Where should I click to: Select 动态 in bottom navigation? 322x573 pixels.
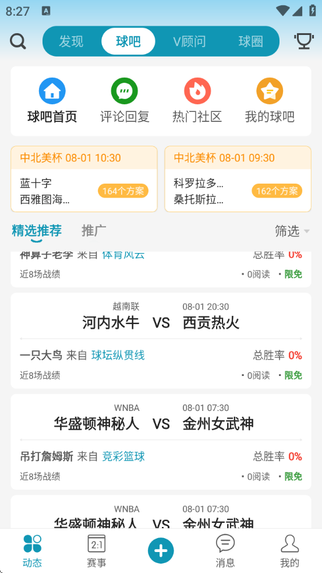coord(32,551)
